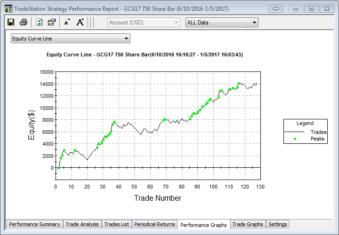Click the Save report icon
Image resolution: width=339 pixels, height=235 pixels.
click(11, 22)
